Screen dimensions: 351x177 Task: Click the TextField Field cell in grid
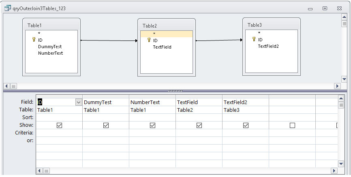tap(199, 102)
